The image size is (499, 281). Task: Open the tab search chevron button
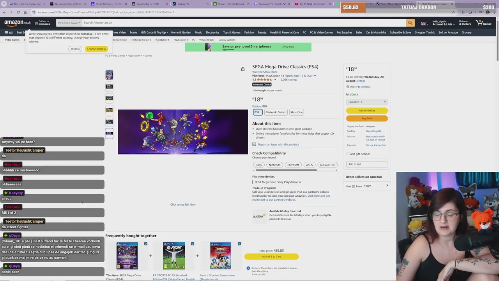[x=4, y=4]
